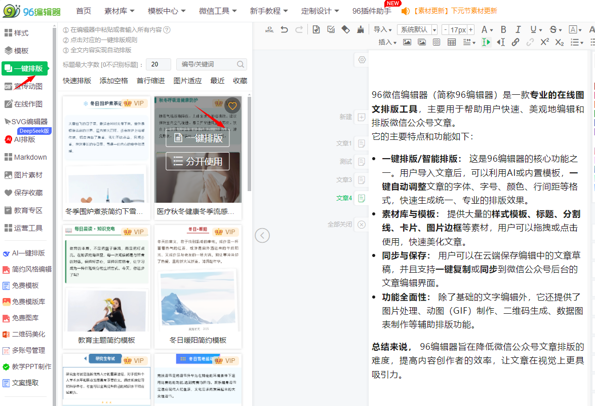Open the 系统默认 font dropdown
The image size is (595, 406).
pos(417,30)
